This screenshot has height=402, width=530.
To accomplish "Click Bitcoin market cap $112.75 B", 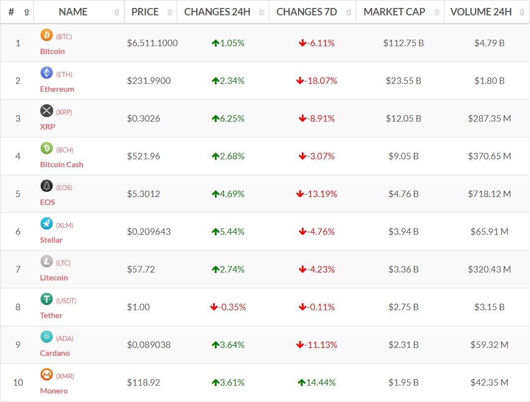I will point(403,43).
